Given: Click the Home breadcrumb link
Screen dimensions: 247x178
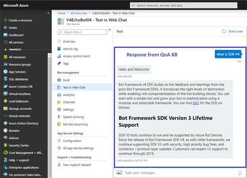Looking at the screenshot, I should 61,13.
